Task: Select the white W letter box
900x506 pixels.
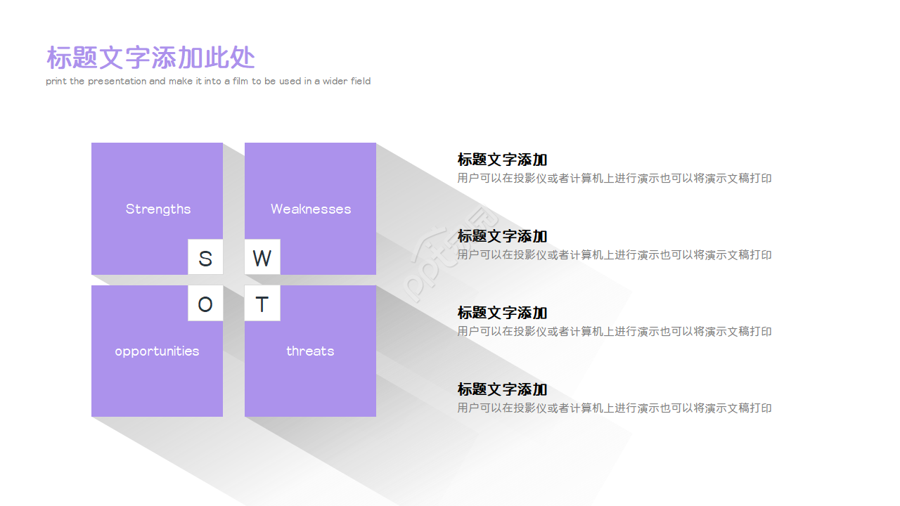Action: [x=262, y=257]
